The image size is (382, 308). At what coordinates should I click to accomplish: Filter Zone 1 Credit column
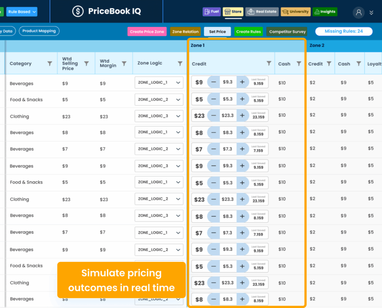tap(269, 63)
